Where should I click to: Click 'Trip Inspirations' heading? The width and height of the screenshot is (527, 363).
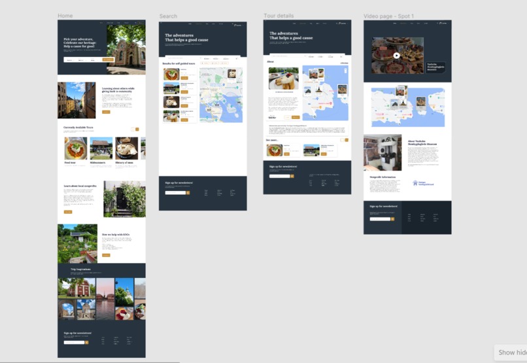(80, 269)
